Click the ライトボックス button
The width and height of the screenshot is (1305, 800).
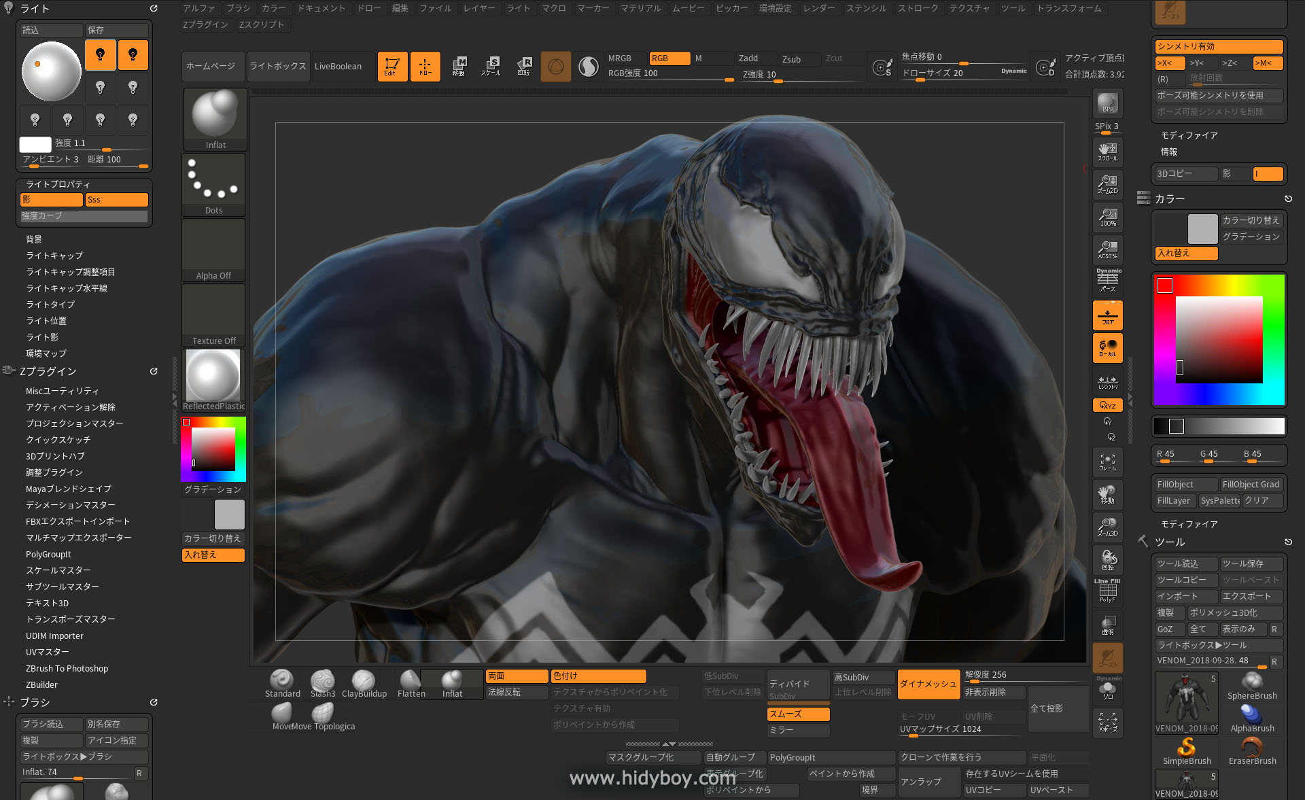click(278, 67)
